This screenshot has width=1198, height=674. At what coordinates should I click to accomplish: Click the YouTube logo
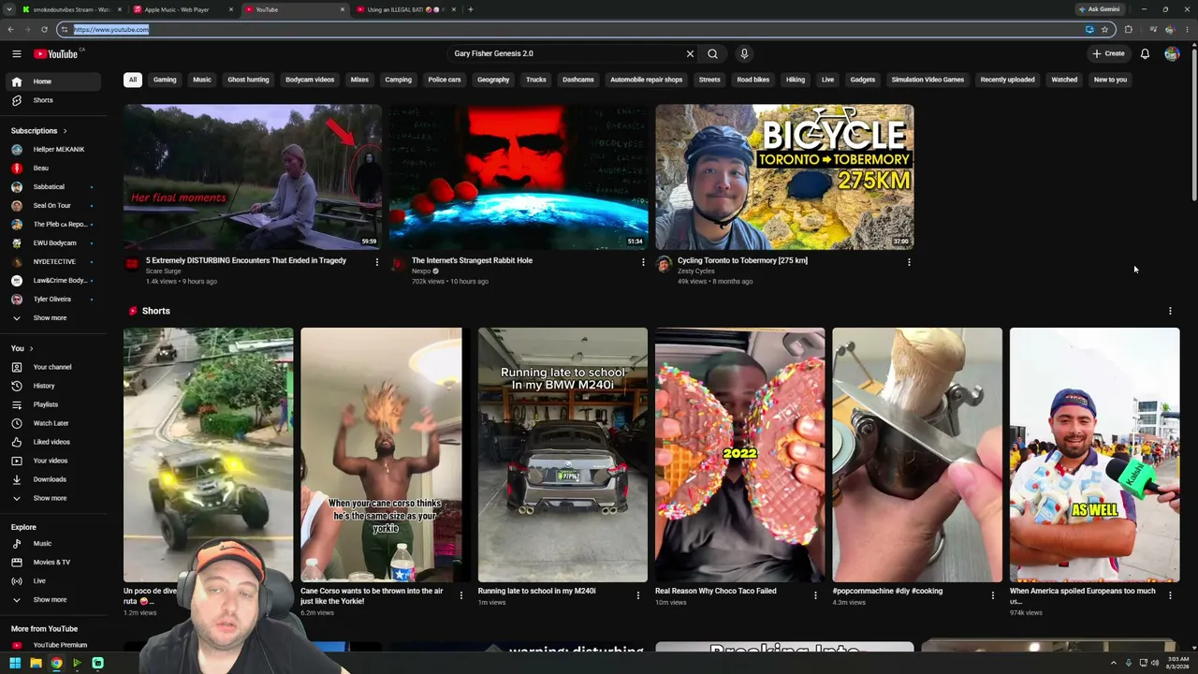[56, 53]
